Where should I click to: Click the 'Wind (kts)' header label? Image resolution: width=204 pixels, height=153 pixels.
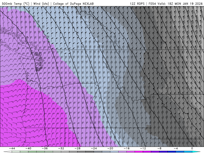(41, 4)
